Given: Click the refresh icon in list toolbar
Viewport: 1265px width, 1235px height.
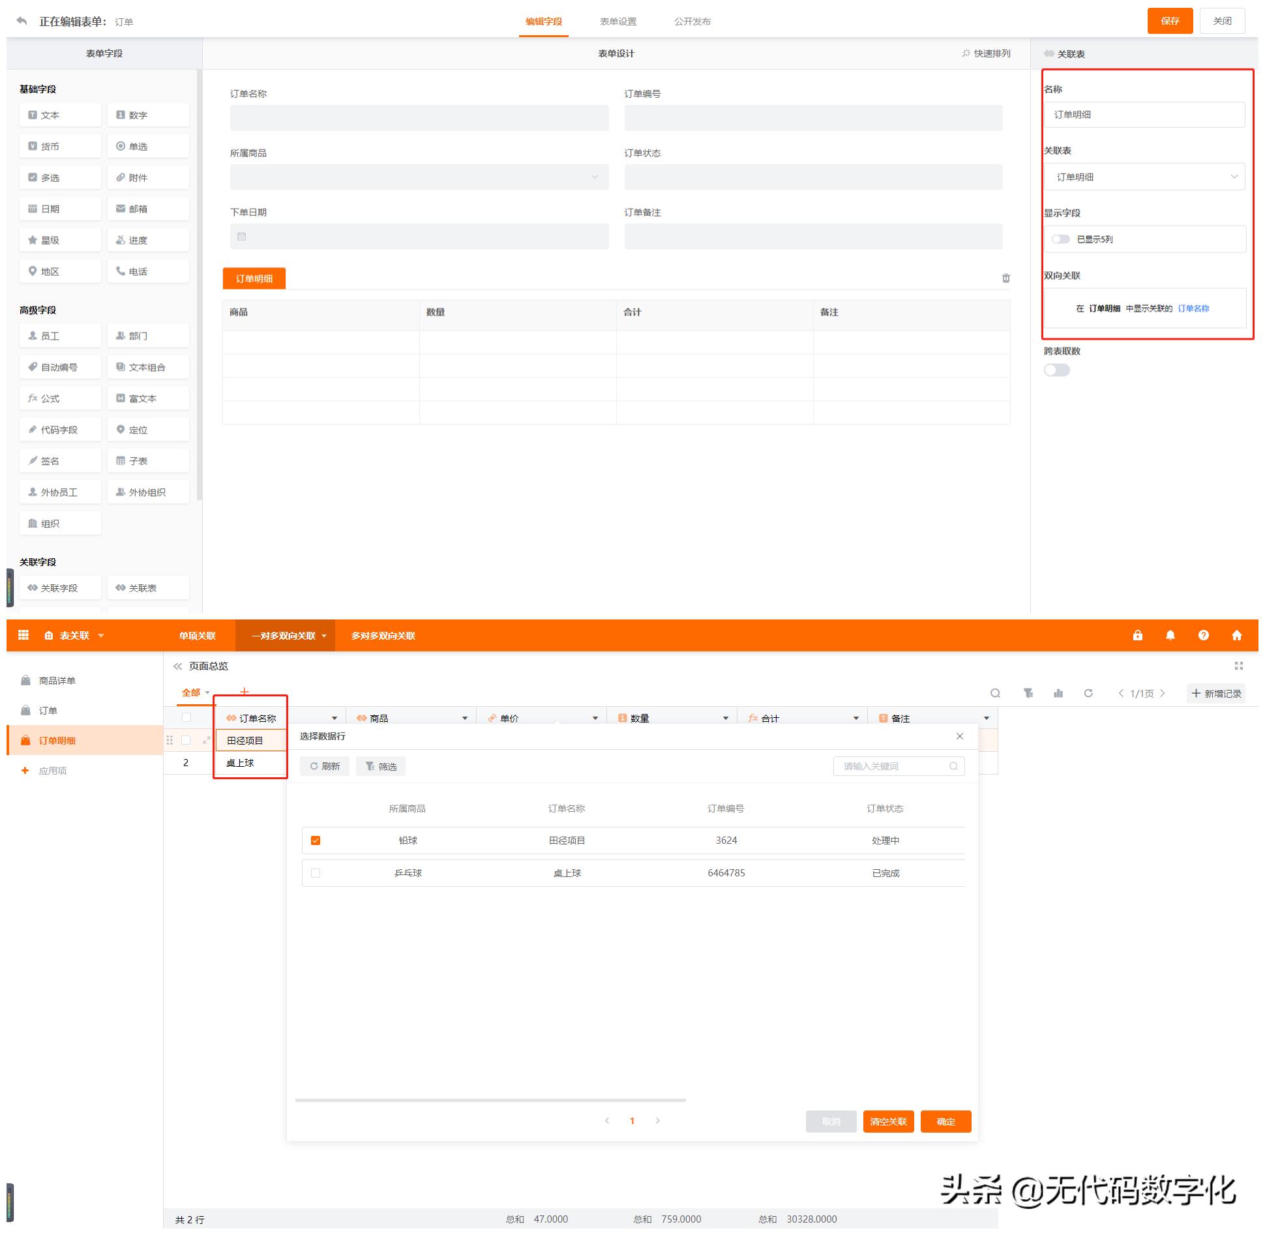Looking at the screenshot, I should click(x=1088, y=693).
